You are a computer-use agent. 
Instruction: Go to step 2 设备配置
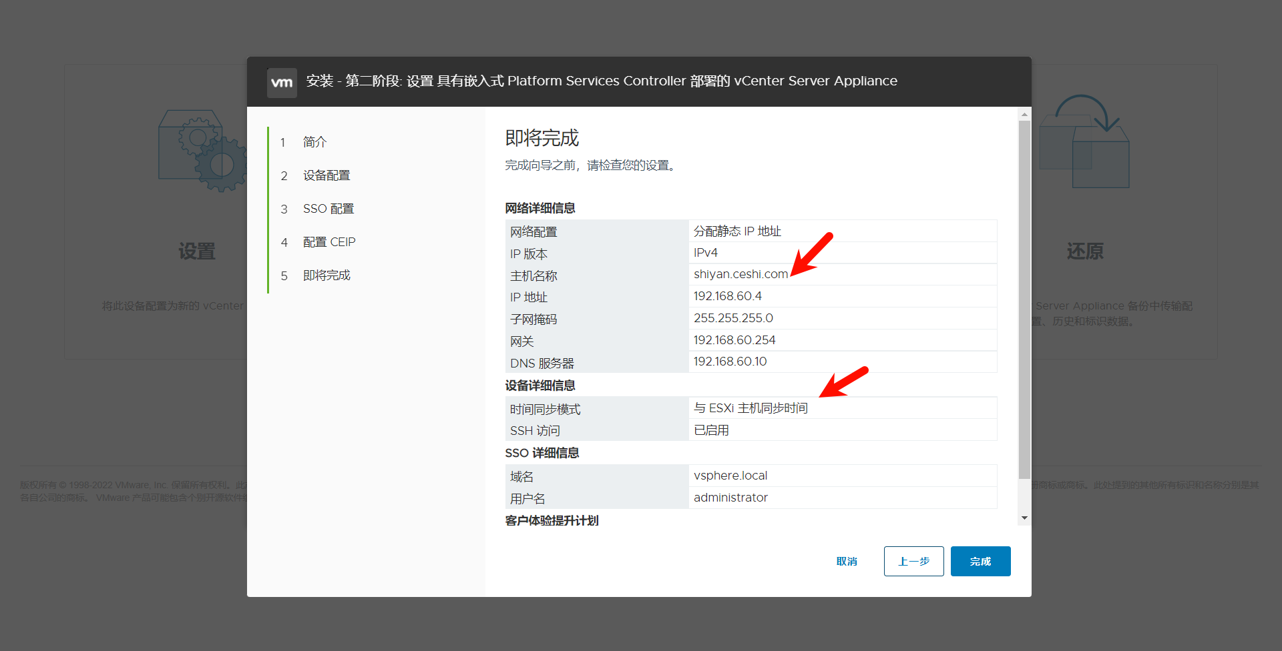pos(327,175)
